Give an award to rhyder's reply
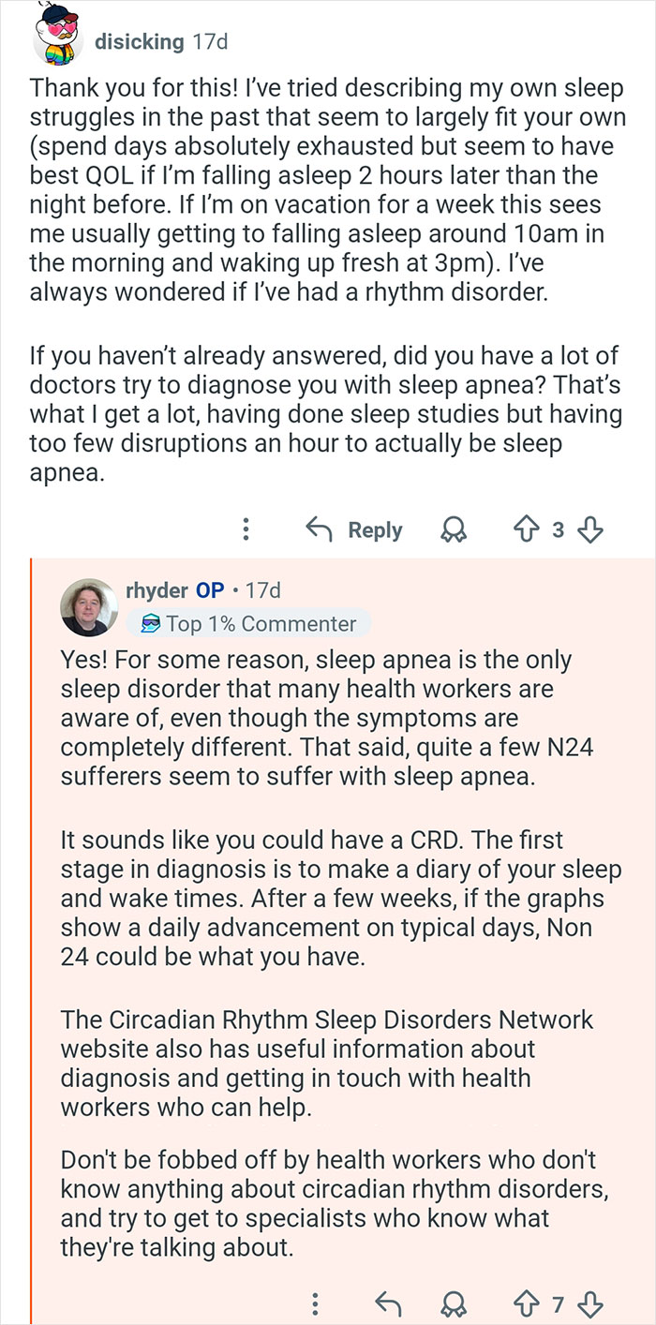The height and width of the screenshot is (1325, 656). coord(454,1303)
